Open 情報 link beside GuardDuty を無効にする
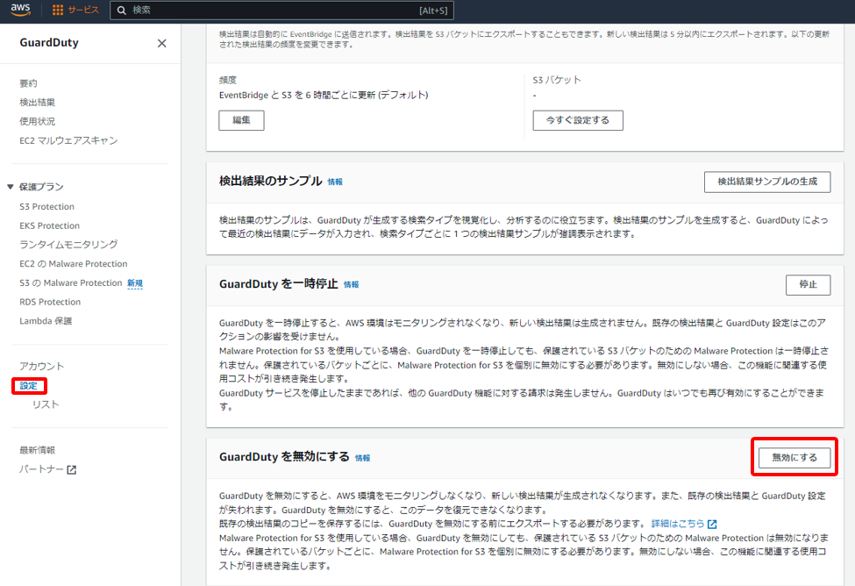Screen dimensions: 855x586 coord(363,458)
